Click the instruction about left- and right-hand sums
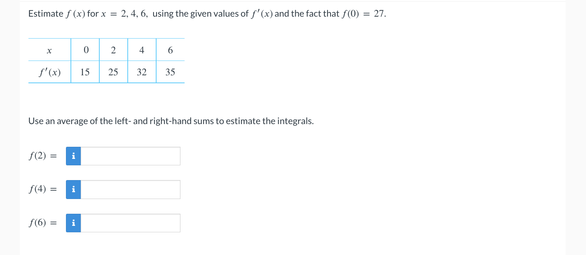This screenshot has height=255, width=586. 171,121
